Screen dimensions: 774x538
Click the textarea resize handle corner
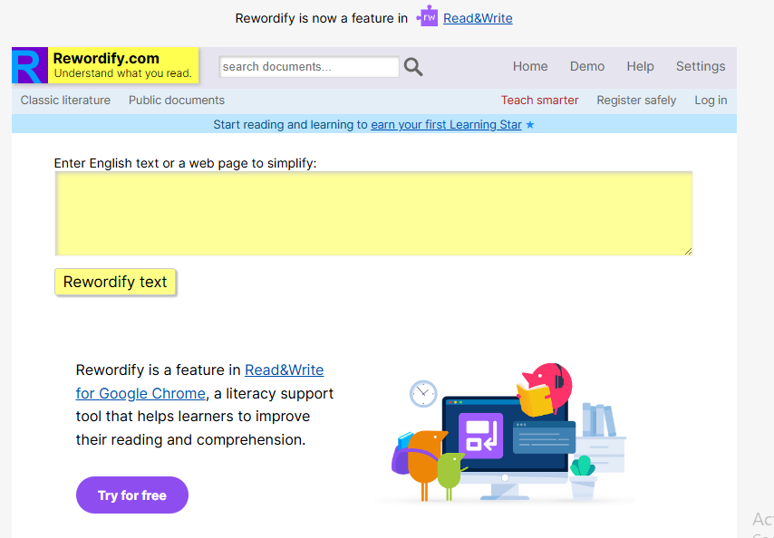point(688,251)
